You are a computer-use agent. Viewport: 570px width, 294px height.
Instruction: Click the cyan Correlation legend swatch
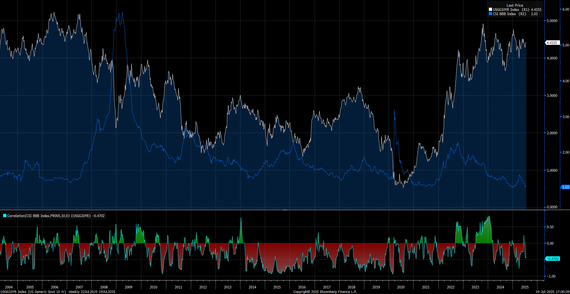pyautogui.click(x=5, y=216)
